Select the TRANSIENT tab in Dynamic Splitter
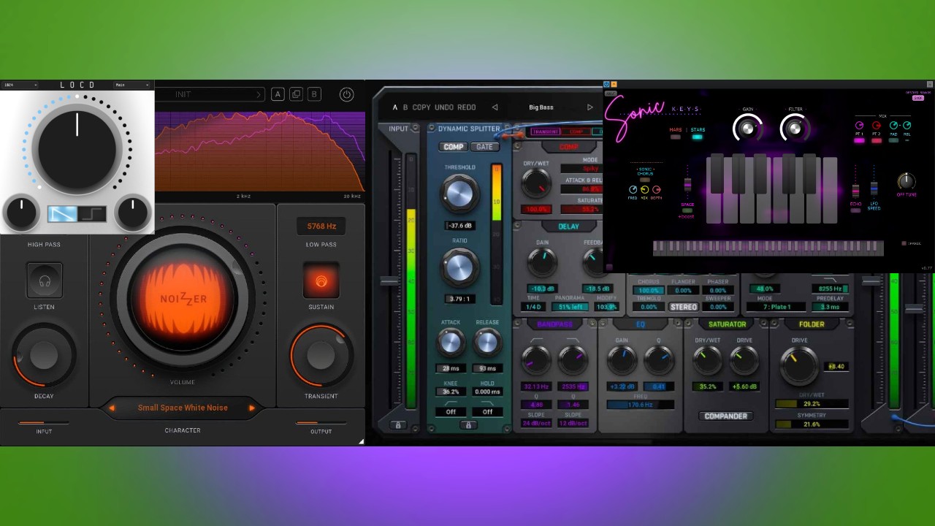Image resolution: width=935 pixels, height=526 pixels. [545, 131]
